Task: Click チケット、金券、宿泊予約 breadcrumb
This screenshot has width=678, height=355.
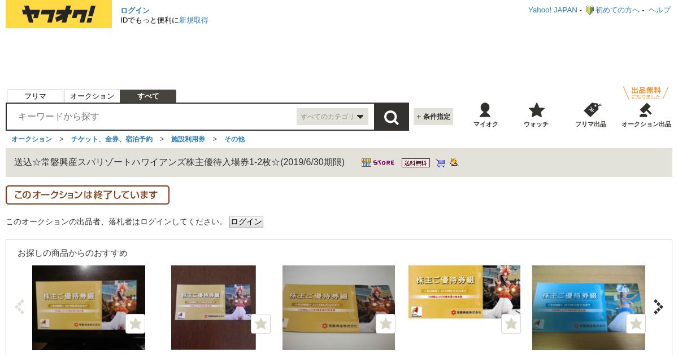Action: point(112,139)
